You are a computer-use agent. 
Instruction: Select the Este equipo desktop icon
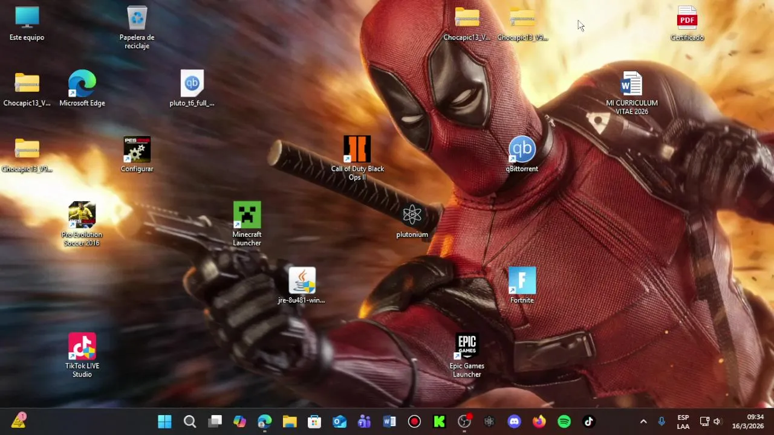click(x=27, y=24)
